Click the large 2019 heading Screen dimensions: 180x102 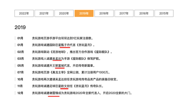pos(20,28)
